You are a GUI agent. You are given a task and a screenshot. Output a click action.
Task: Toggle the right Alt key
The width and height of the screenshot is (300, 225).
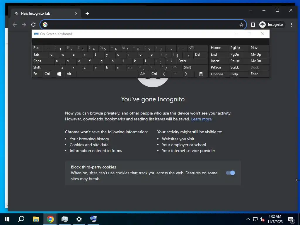tap(144, 74)
